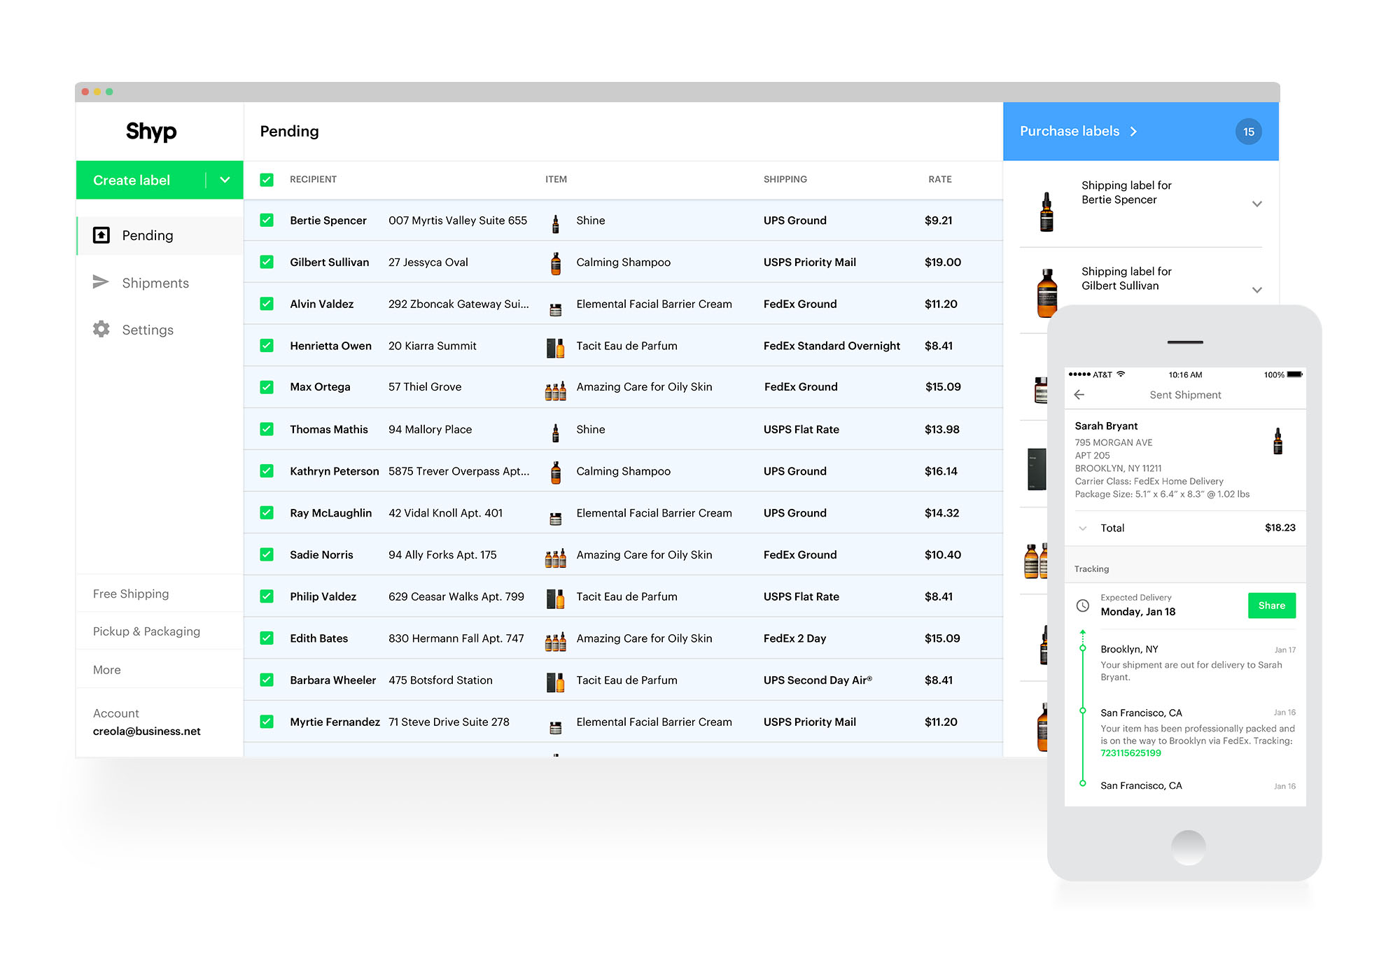Click tracking number 723115625199 link
Screen dimensions: 1400x980
[x=1130, y=753]
